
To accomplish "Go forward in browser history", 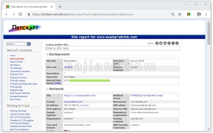I will tap(13, 14).
